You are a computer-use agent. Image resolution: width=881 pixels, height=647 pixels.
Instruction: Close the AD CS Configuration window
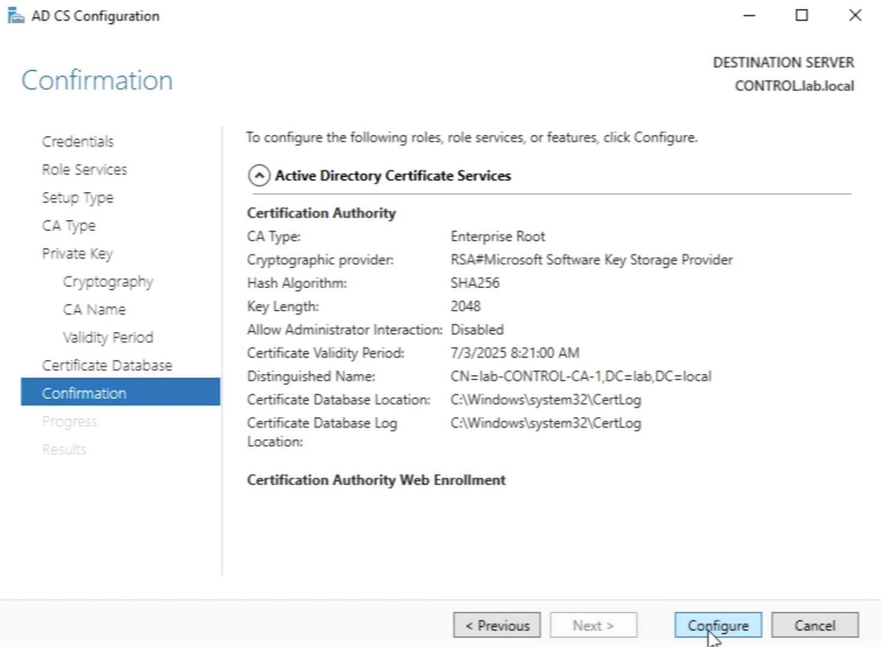pyautogui.click(x=855, y=16)
